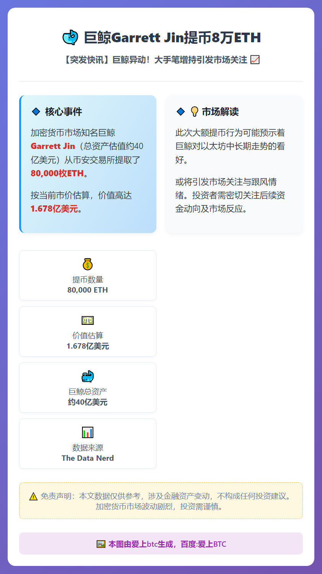Click the banknote icon above 价值估算
Image resolution: width=322 pixels, height=574 pixels.
pyautogui.click(x=88, y=320)
